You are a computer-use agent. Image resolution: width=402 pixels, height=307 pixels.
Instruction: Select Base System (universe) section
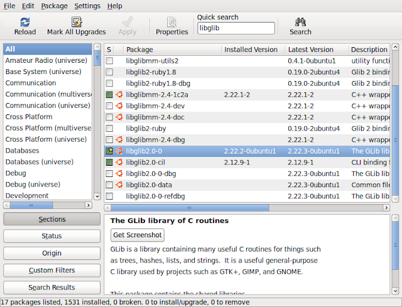point(48,72)
